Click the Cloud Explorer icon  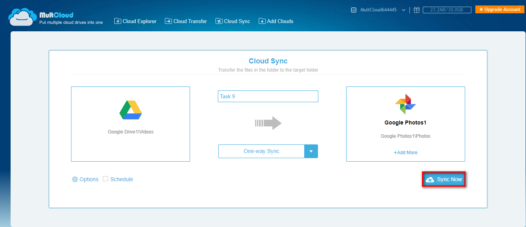[118, 21]
